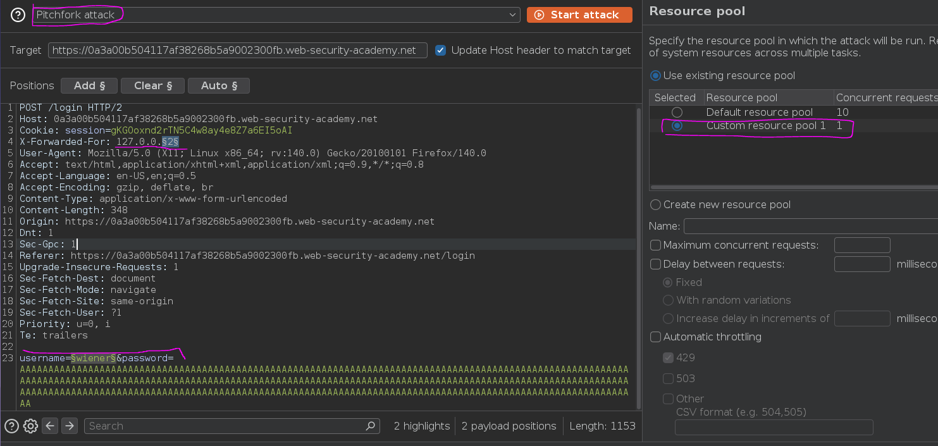Click Start attack button
The height and width of the screenshot is (446, 938).
click(579, 15)
